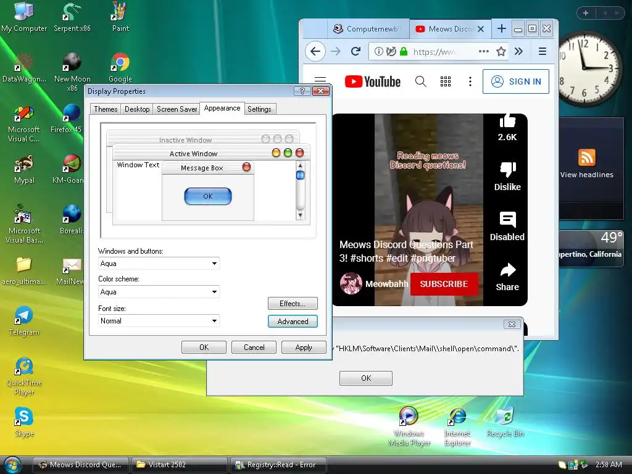Screen dimensions: 632x474
Task: Open the YouTube apps grid icon
Action: tap(446, 81)
